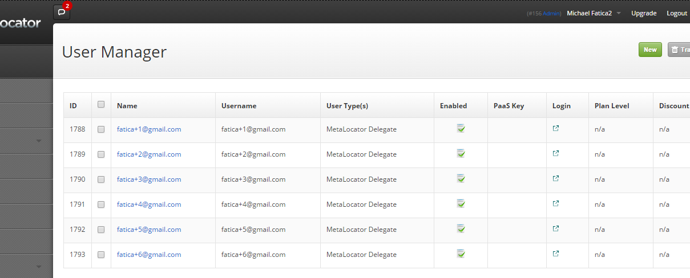Sort by the ID column header
The width and height of the screenshot is (690, 278).
tap(73, 106)
